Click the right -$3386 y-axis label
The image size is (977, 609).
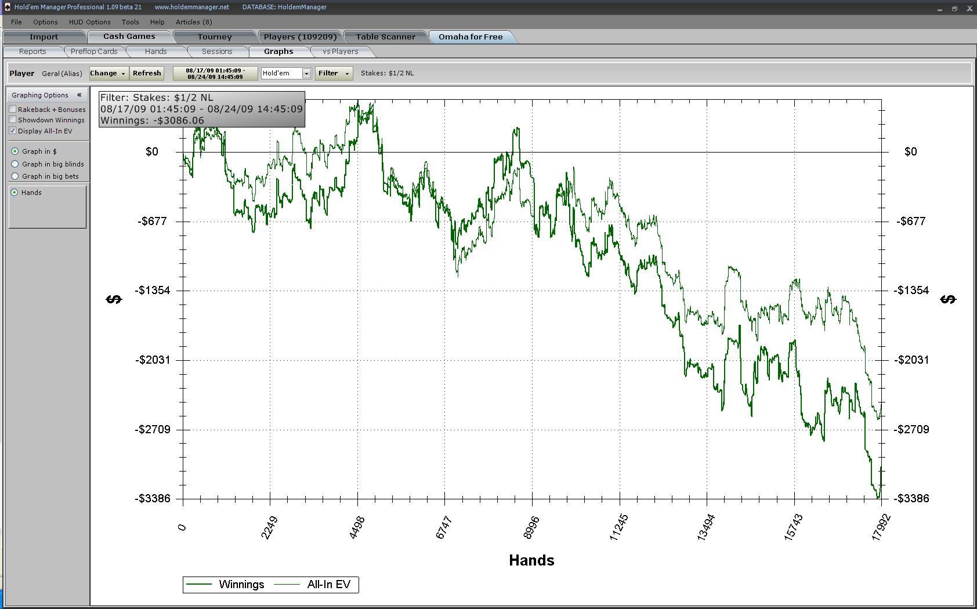(x=911, y=499)
